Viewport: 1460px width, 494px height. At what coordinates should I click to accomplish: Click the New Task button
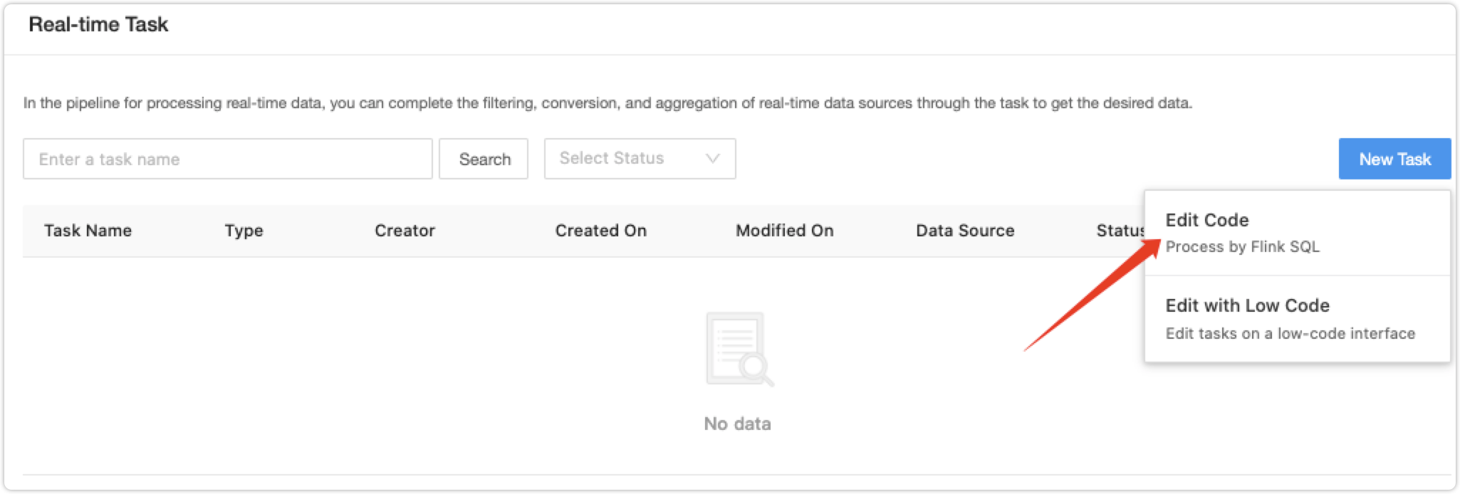[1392, 159]
